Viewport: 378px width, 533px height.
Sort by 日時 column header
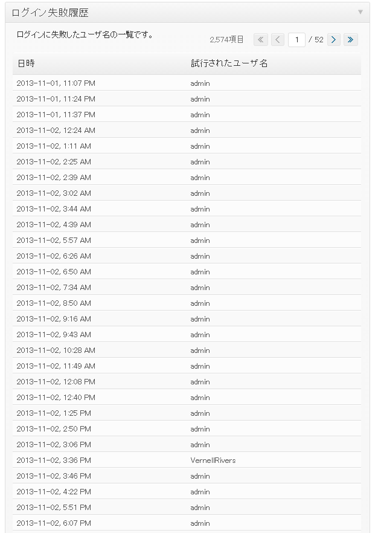pos(26,63)
